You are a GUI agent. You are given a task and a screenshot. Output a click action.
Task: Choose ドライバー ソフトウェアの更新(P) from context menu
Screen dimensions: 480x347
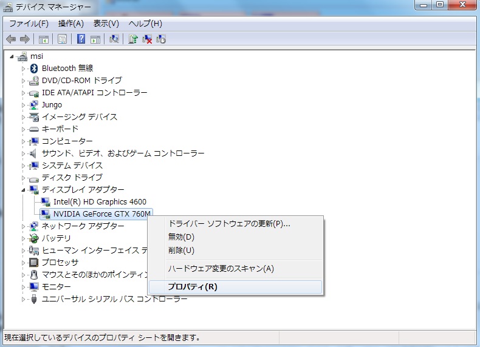click(229, 223)
